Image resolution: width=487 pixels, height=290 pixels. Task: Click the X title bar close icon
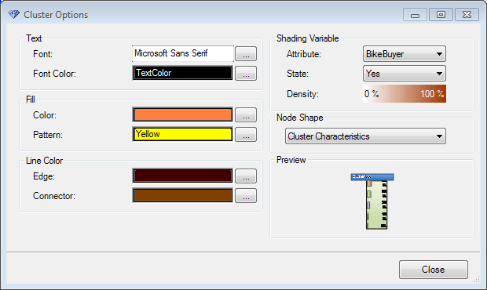click(x=467, y=15)
